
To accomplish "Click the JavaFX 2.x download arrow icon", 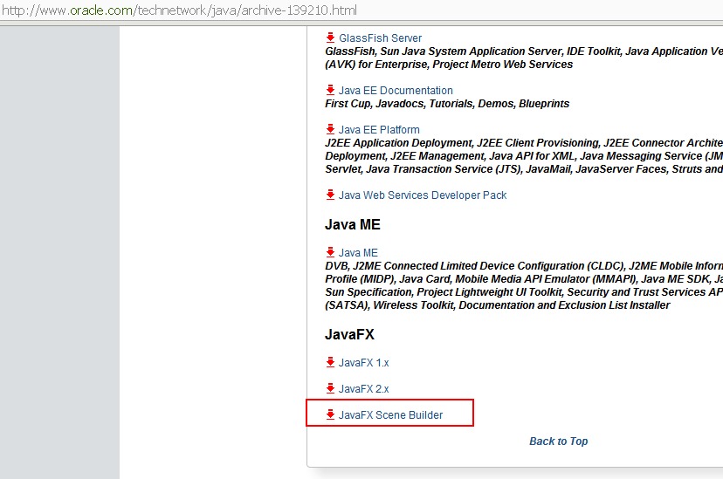I will (x=330, y=389).
